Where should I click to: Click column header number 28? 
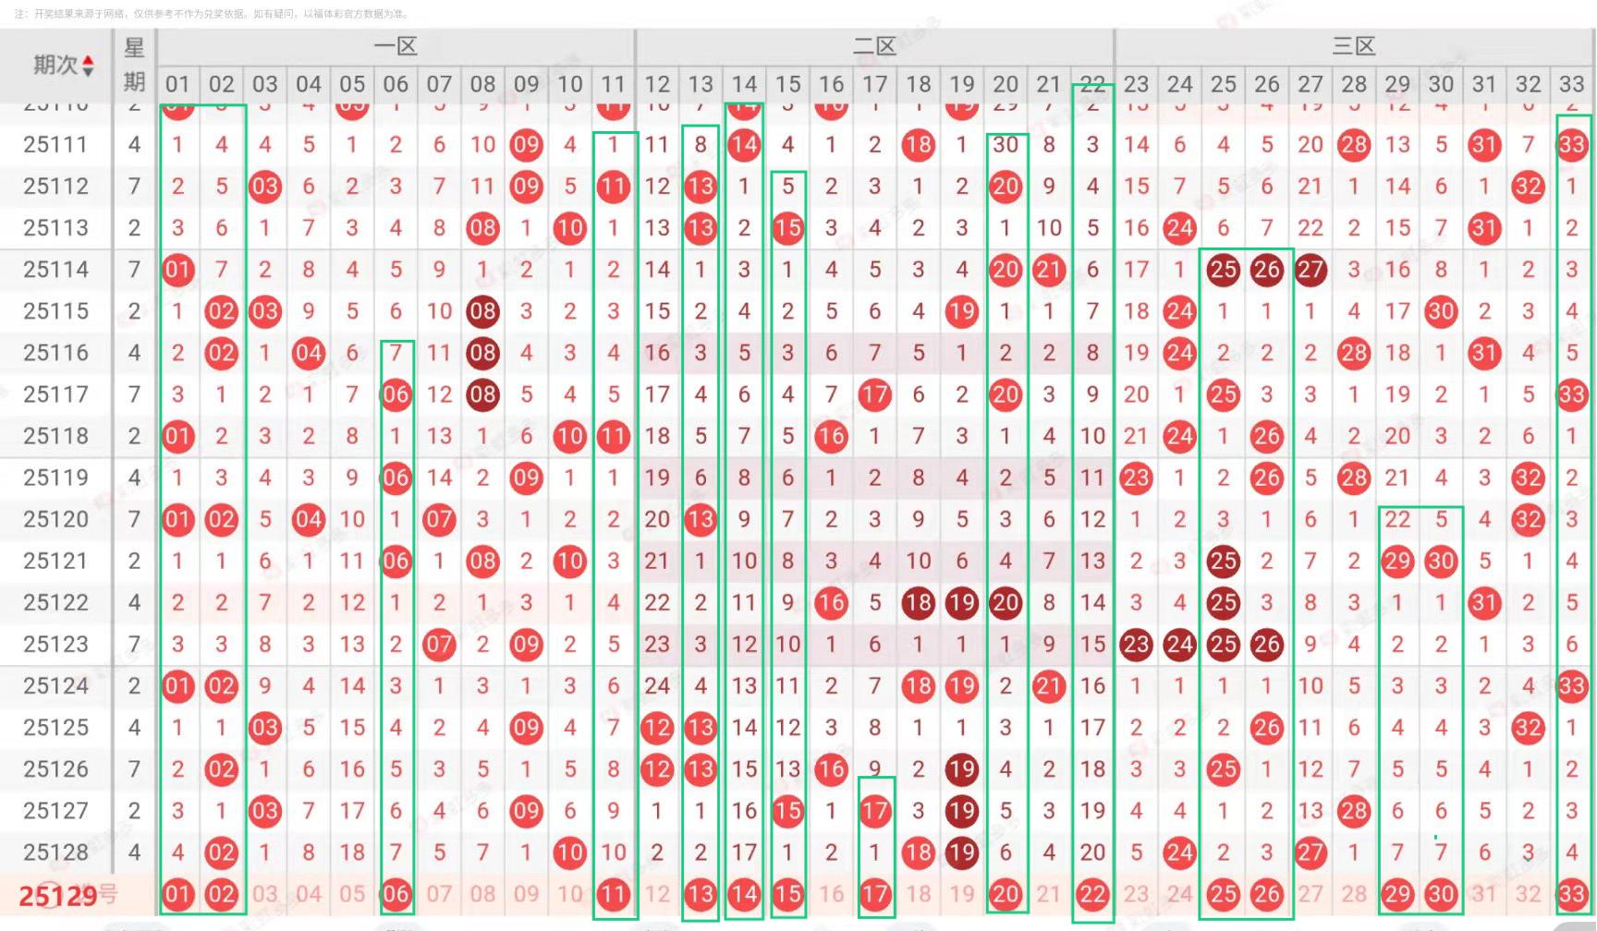pyautogui.click(x=1354, y=84)
